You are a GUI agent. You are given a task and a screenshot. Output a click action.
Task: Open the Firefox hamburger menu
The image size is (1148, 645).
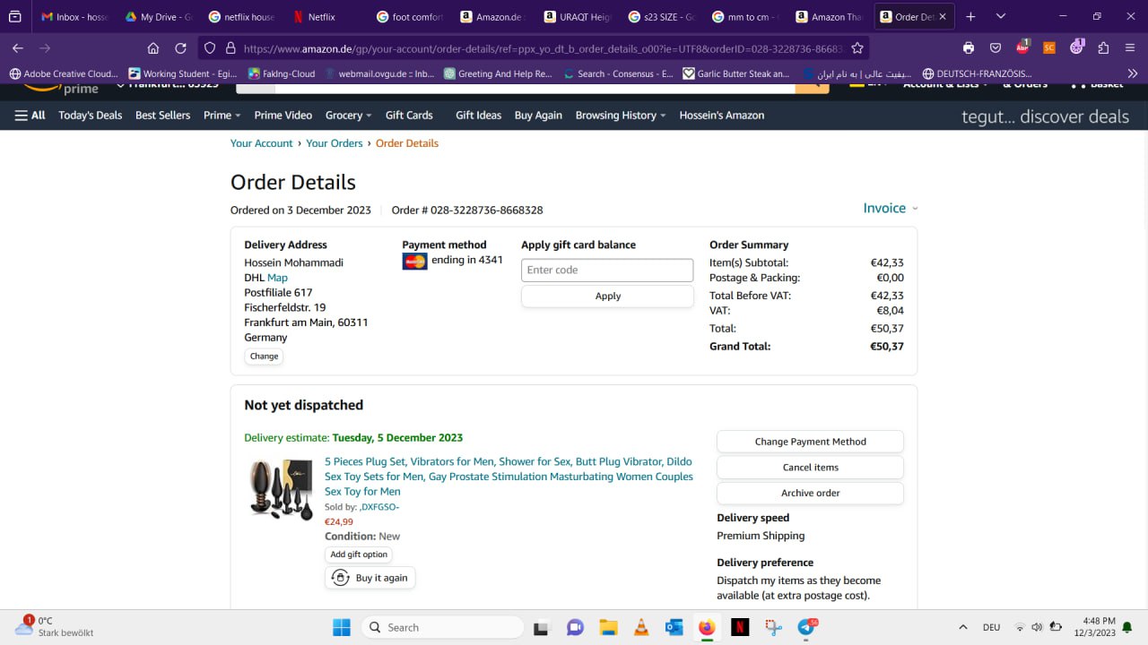pyautogui.click(x=1130, y=48)
